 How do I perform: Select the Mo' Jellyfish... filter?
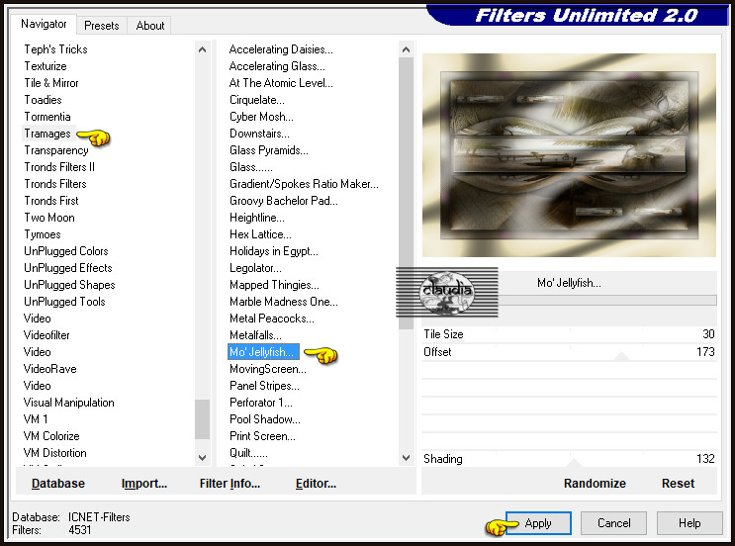pos(263,352)
